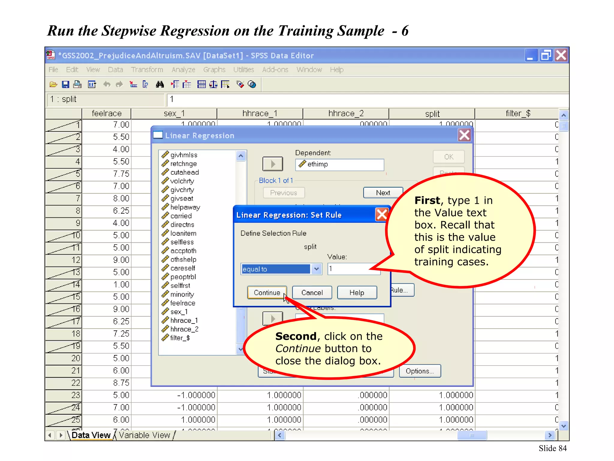This screenshot has height=461, width=614.
Task: Expand the 'equal to' relation dropdown
Action: pyautogui.click(x=317, y=269)
